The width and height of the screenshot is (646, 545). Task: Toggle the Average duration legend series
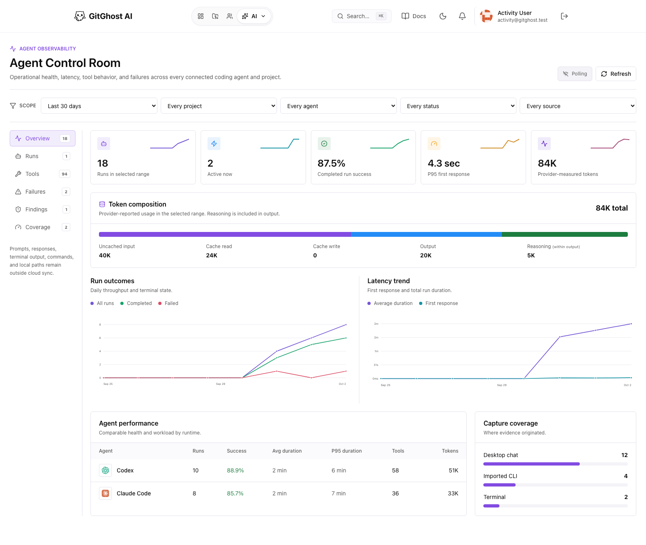390,303
